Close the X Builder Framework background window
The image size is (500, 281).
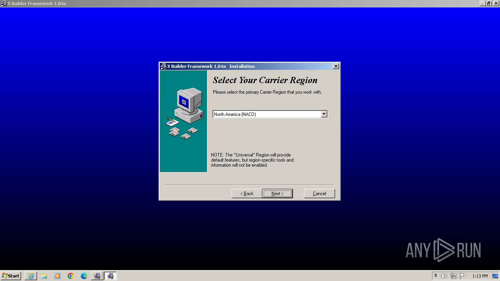click(x=495, y=4)
